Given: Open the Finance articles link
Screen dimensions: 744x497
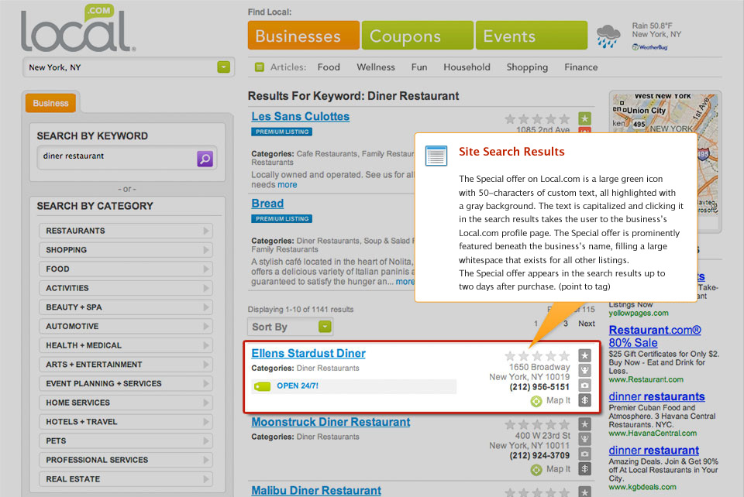Looking at the screenshot, I should coord(580,67).
